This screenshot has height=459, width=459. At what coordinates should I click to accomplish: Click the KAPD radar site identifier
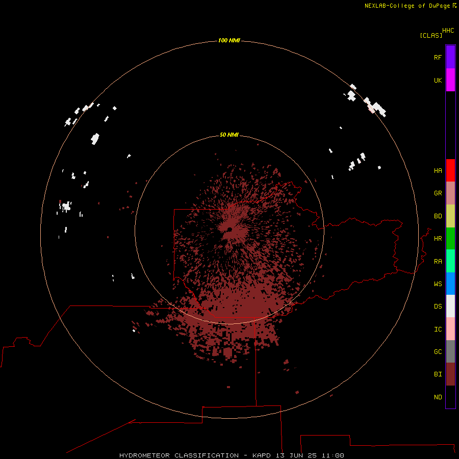[262, 455]
